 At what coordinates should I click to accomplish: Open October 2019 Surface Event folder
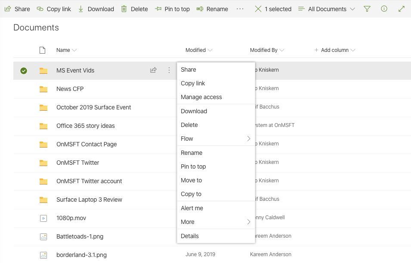point(93,107)
